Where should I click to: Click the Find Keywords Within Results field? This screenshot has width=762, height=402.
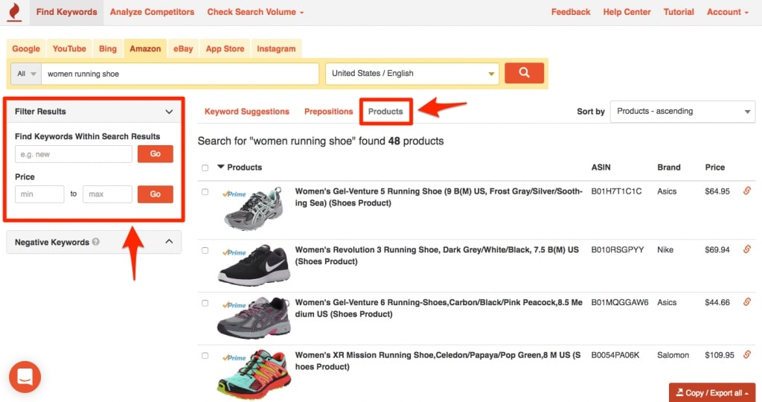coord(74,154)
